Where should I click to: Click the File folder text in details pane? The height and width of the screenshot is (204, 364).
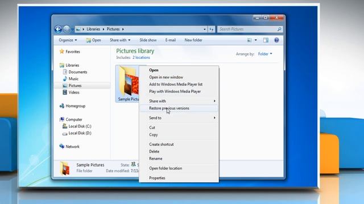click(84, 171)
